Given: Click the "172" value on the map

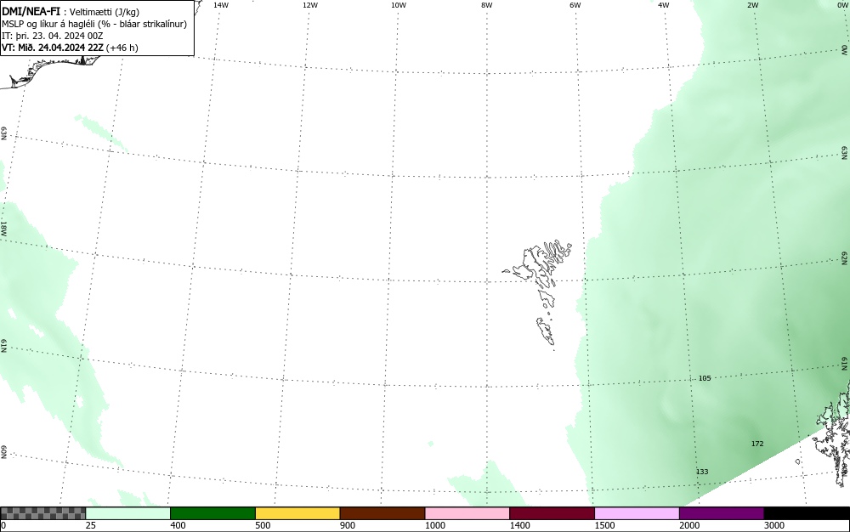Looking at the screenshot, I should pos(757,444).
